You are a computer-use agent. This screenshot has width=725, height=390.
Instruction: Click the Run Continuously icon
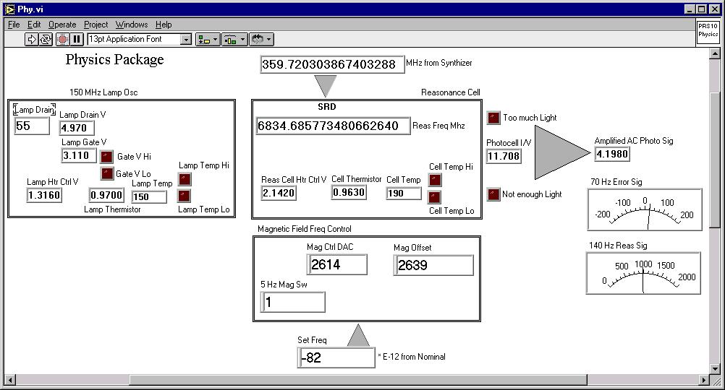[46, 39]
